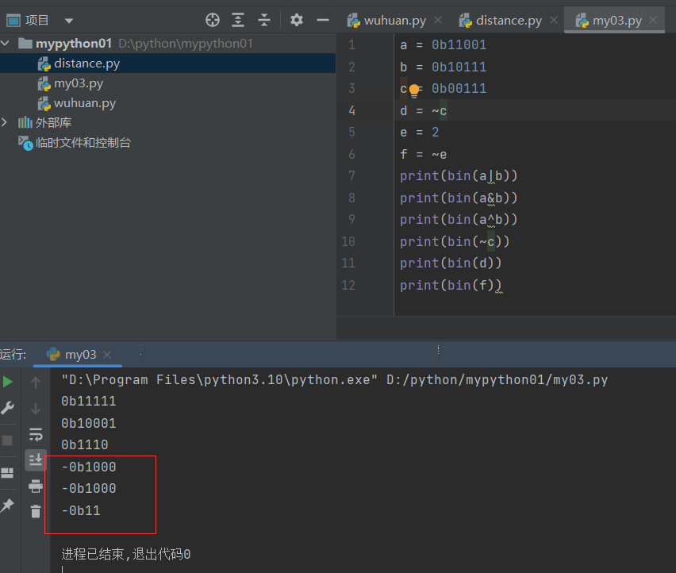676x573 pixels.
Task: Click console output '0b1110'
Action: point(85,445)
